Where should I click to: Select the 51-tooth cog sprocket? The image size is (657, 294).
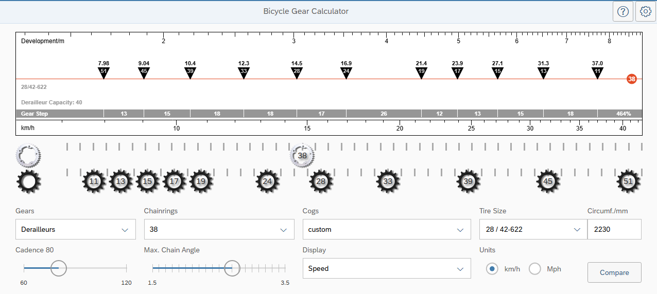point(628,181)
